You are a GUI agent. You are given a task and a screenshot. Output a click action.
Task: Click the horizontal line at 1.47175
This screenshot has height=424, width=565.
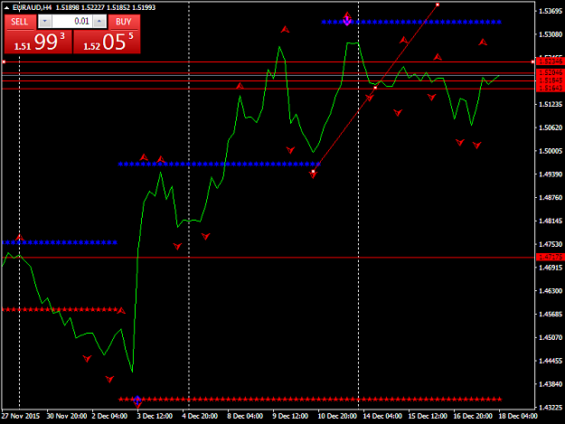click(x=268, y=258)
